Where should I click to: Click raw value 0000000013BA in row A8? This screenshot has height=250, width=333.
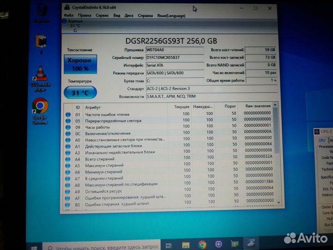[259, 181]
